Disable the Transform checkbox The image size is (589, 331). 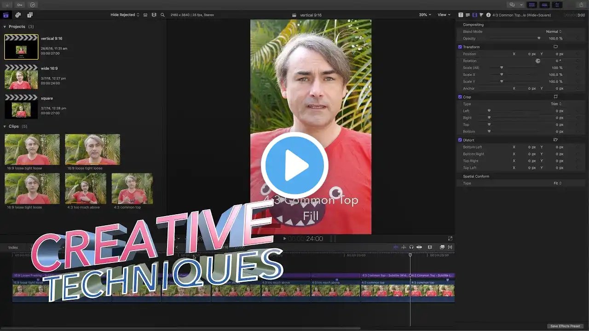(460, 47)
